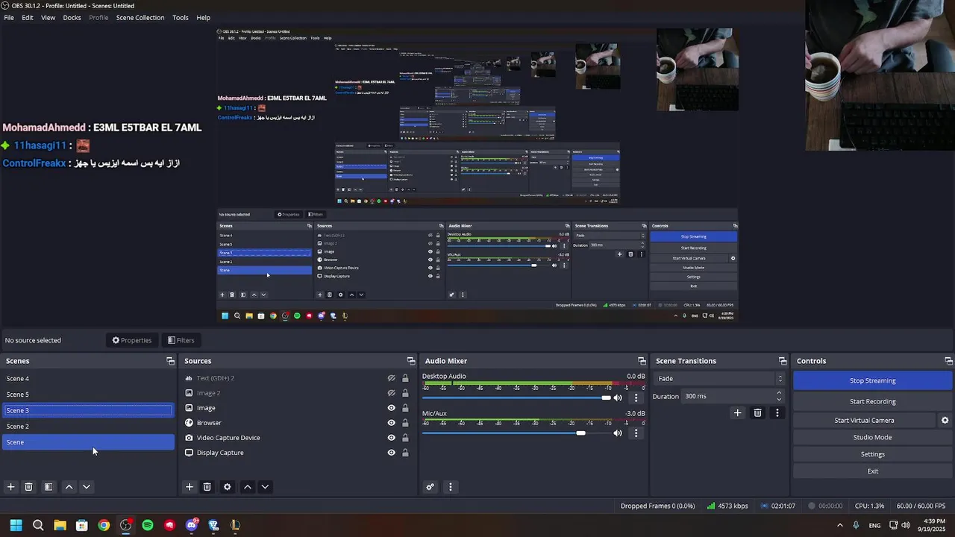Toggle lock on Image source
955x537 pixels.
click(x=405, y=408)
